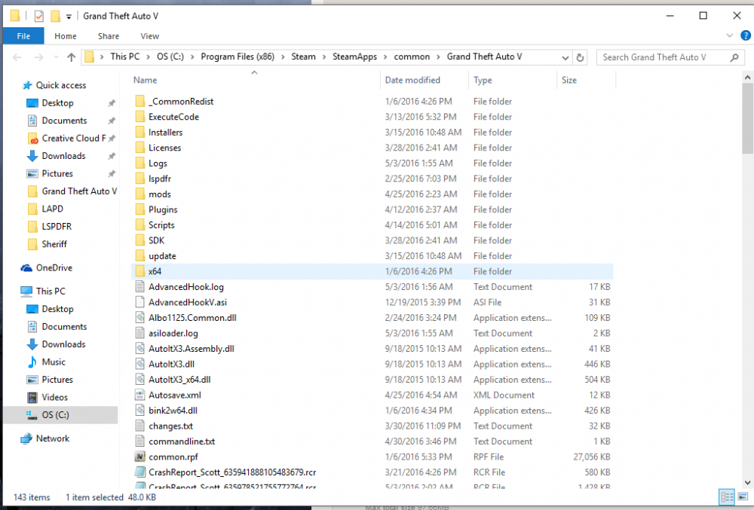This screenshot has height=510, width=754.
Task: Select OneDrive in navigation pane
Action: [x=54, y=268]
